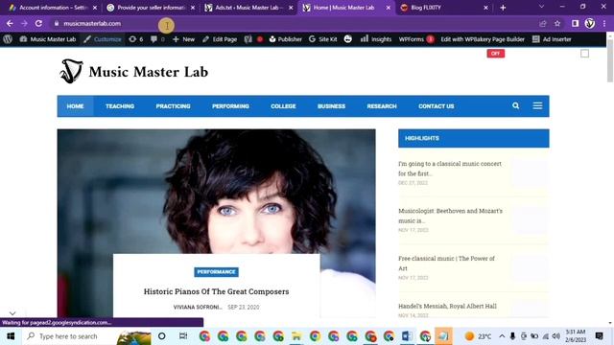614x345 pixels.
Task: Click the Music Master Lab logo
Action: [x=134, y=71]
